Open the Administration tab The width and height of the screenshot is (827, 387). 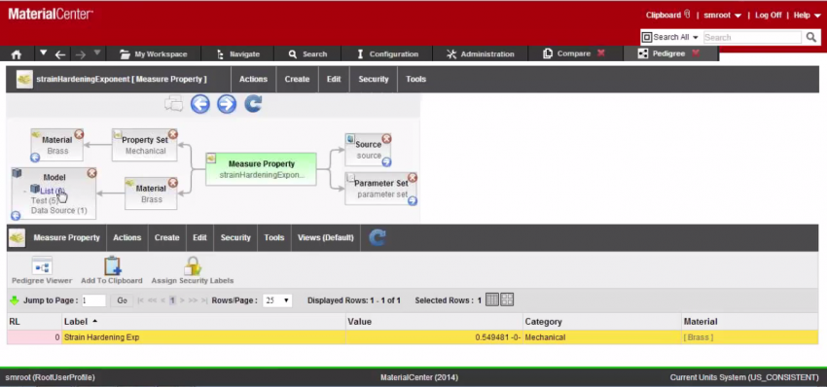coord(480,53)
